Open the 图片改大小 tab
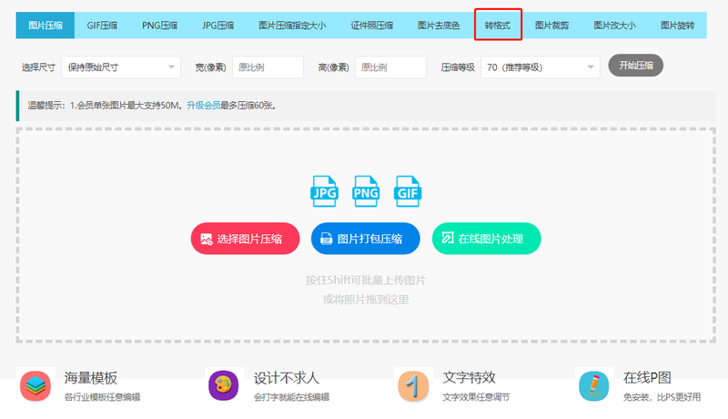This screenshot has width=728, height=419. click(x=615, y=26)
